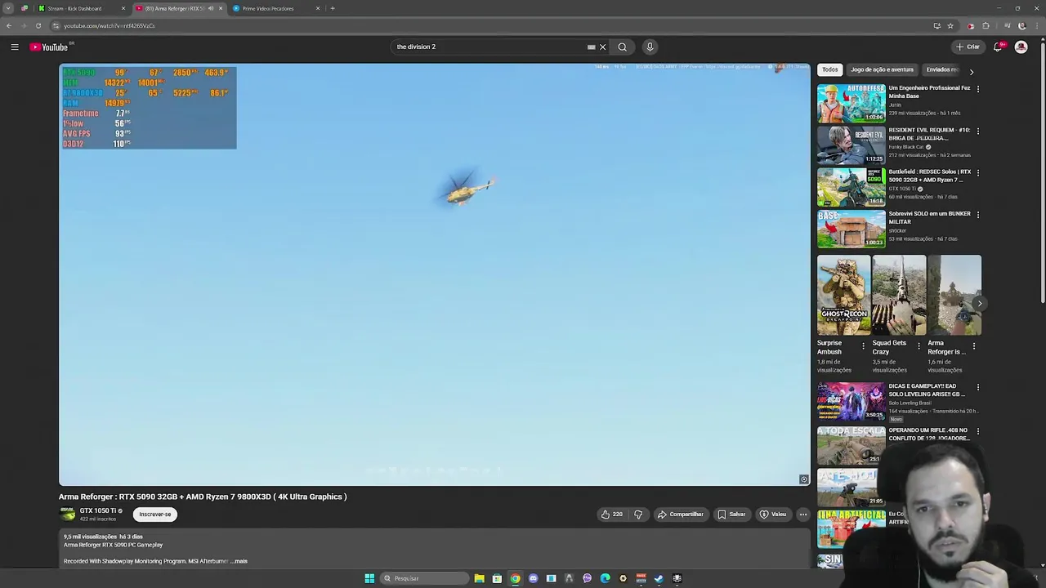Screen dimensions: 1046x588
Task: Open Microsoft Store from taskbar
Action: pos(497,579)
